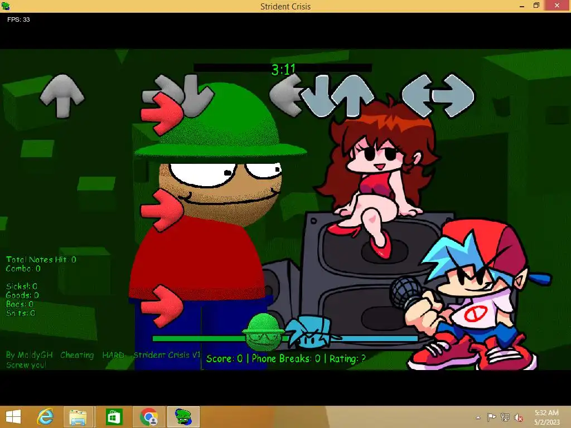571x428 pixels.
Task: Open the Action Center flag icon
Action: point(492,417)
